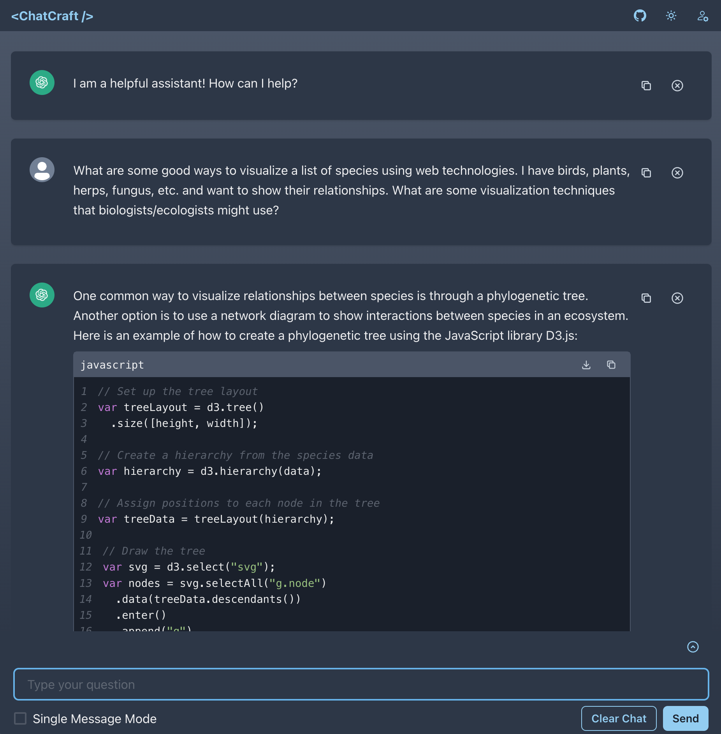
Task: Delete the phylogenetic tree response message
Action: click(x=677, y=298)
